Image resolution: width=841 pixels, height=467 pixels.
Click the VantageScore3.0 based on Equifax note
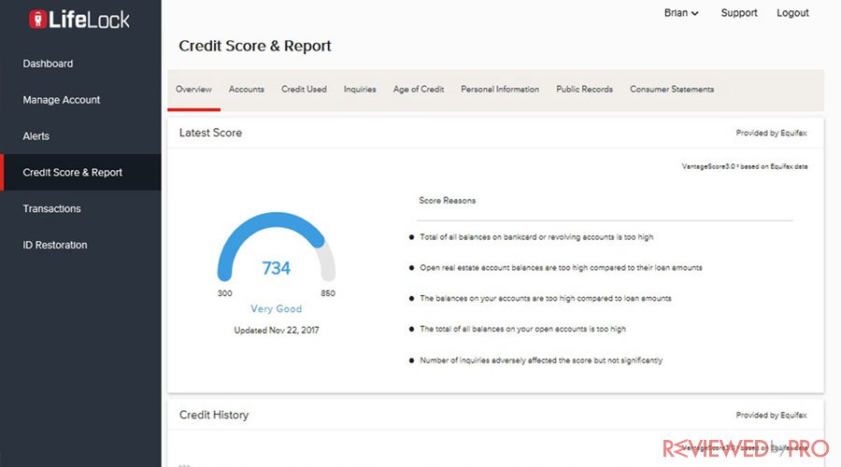(745, 167)
